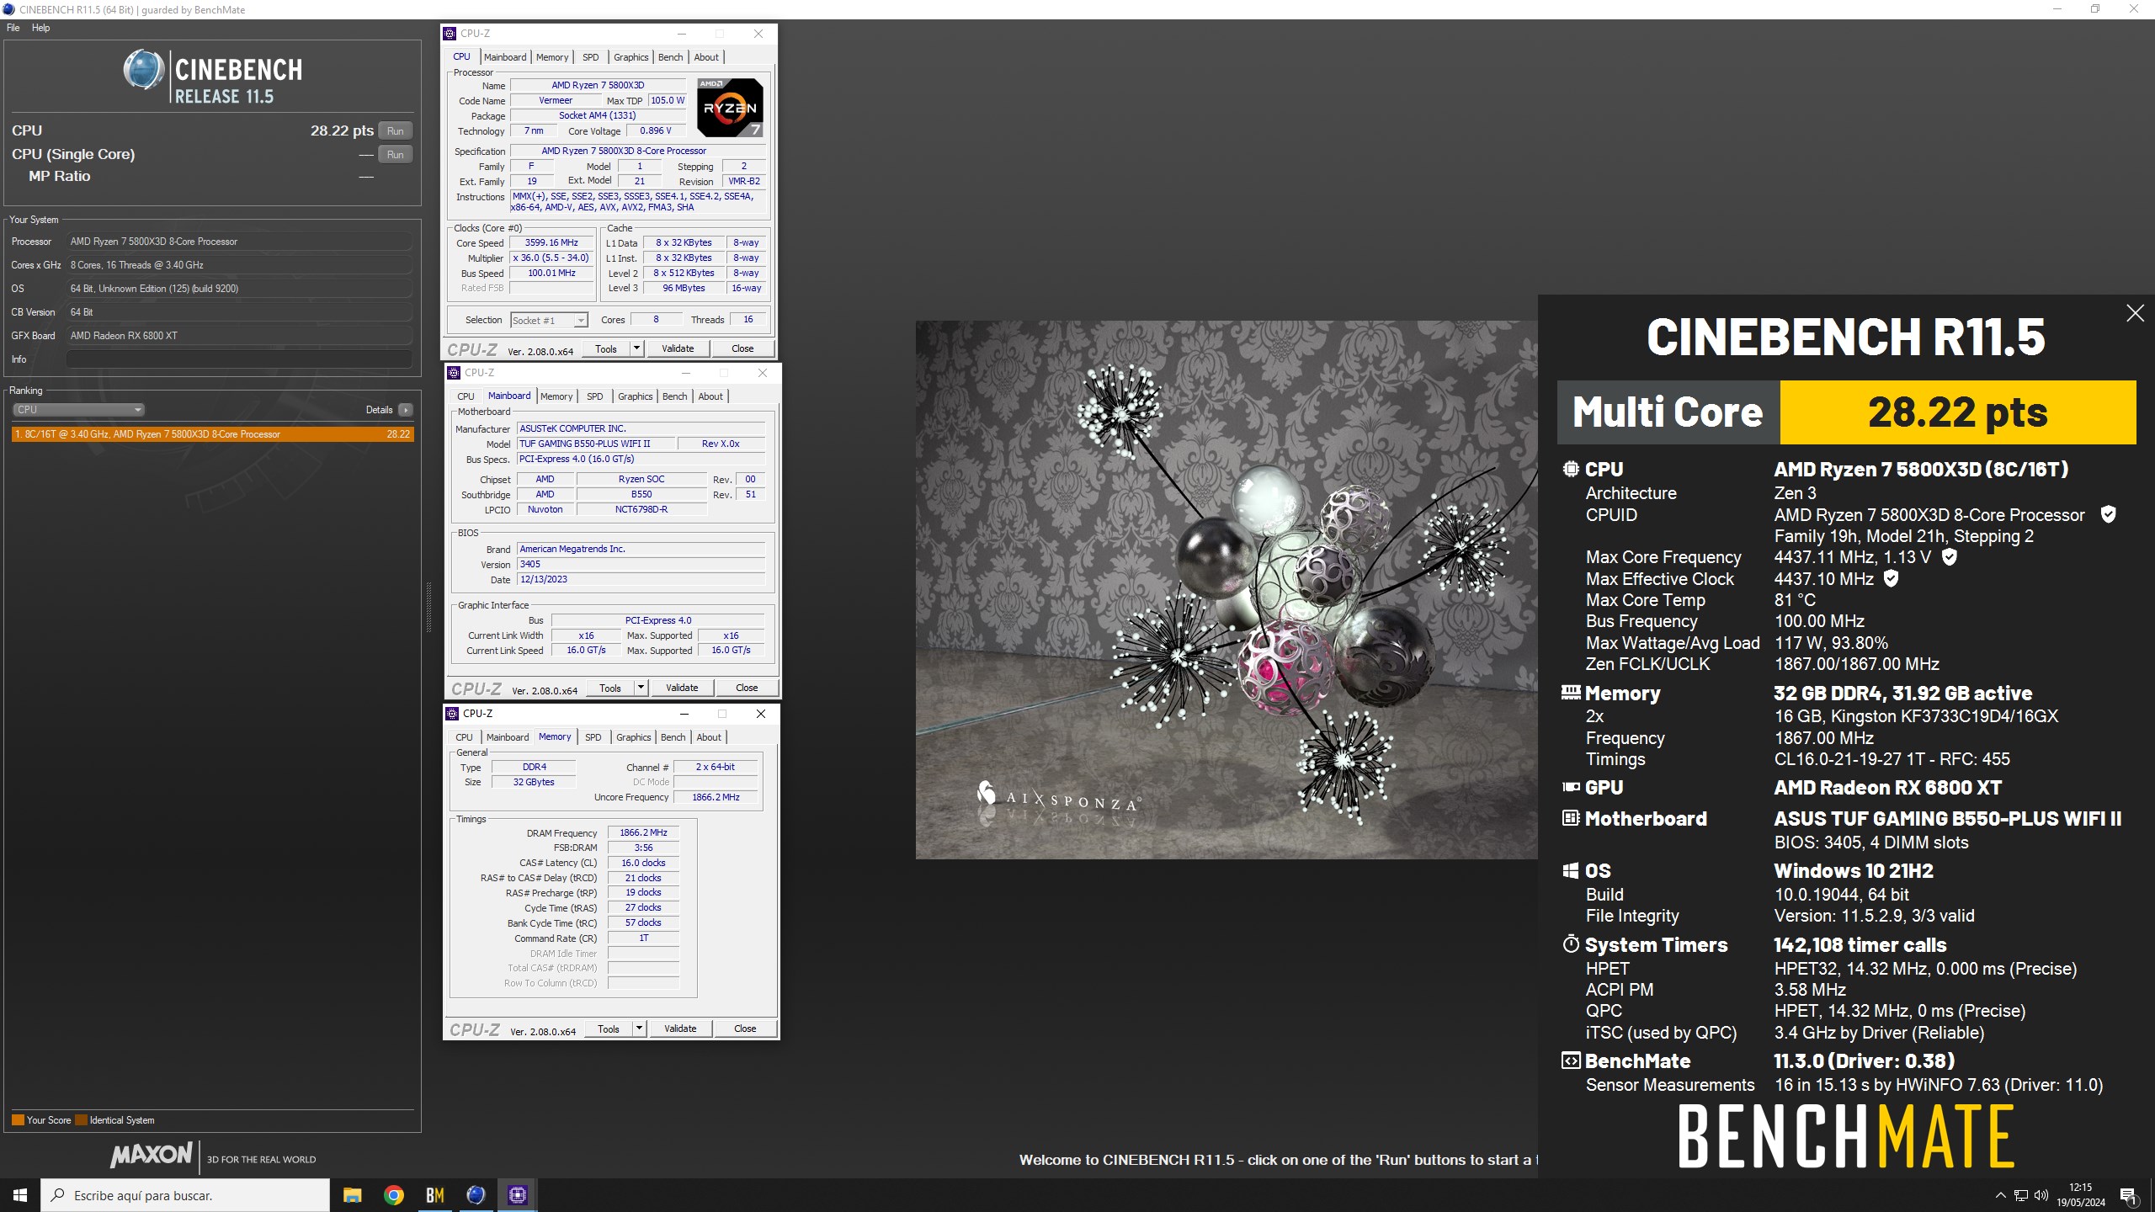The height and width of the screenshot is (1212, 2155).
Task: Select the DRAM Frequency 1866.2 MHz value
Action: click(643, 832)
